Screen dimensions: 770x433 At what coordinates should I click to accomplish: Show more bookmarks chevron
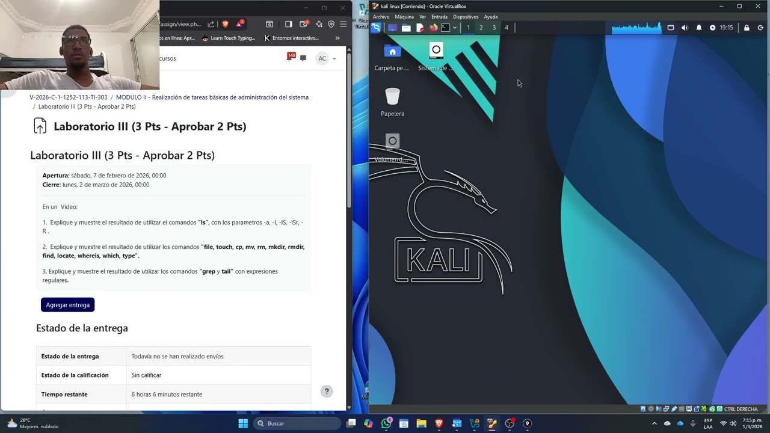coord(337,38)
